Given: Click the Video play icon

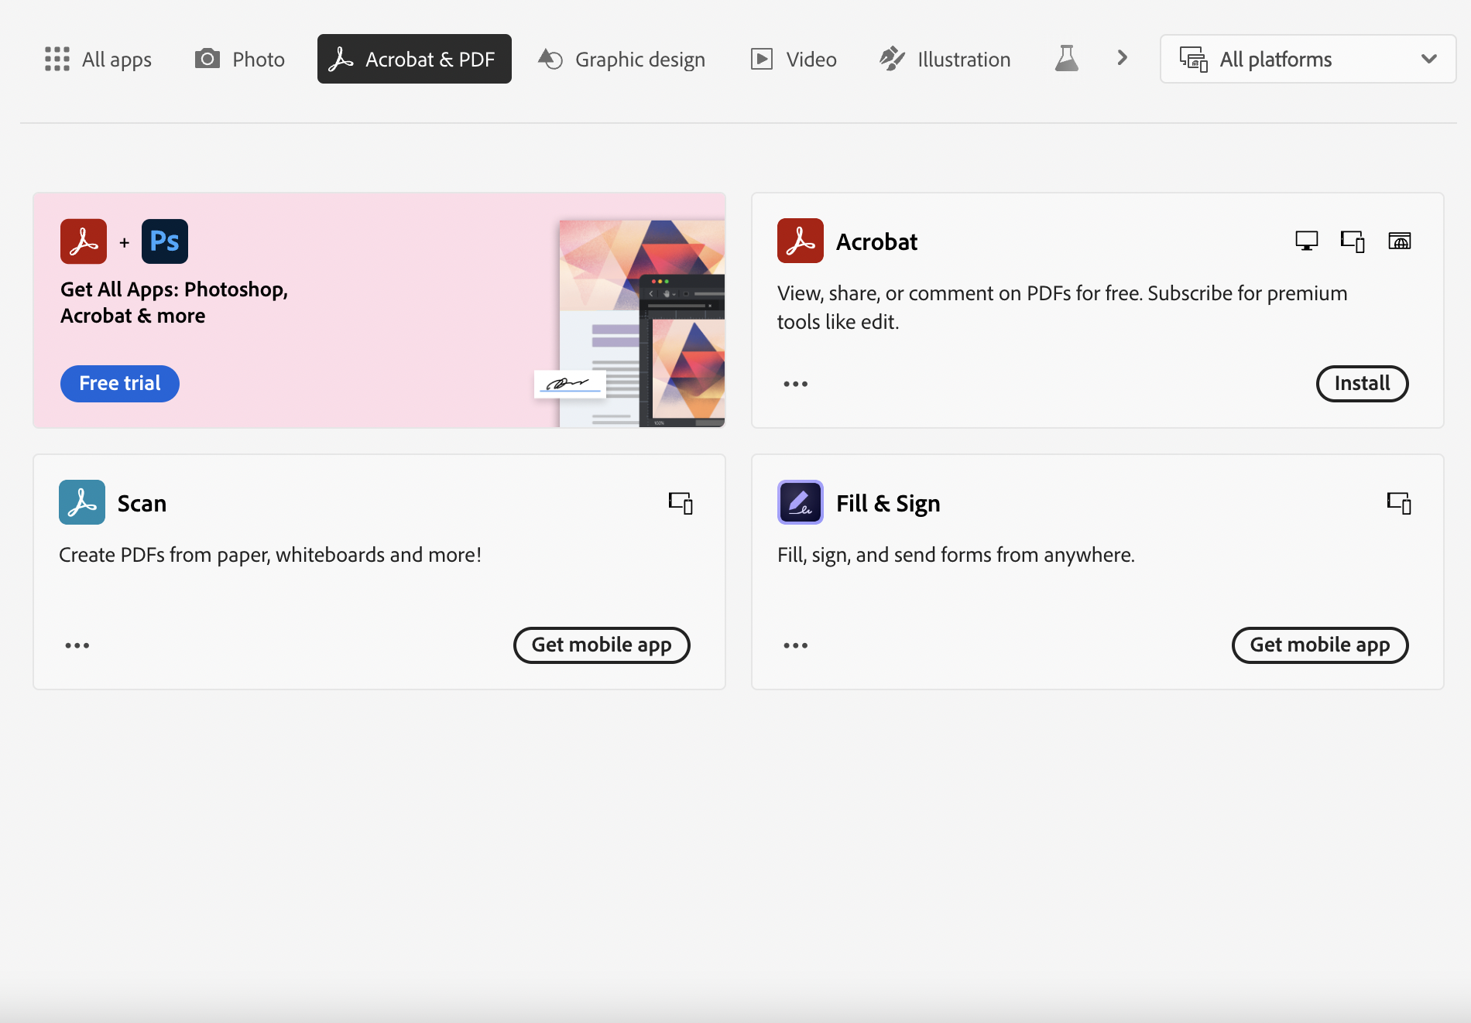Looking at the screenshot, I should point(762,59).
